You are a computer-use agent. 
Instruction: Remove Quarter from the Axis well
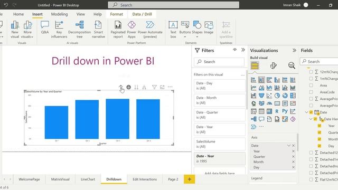293,157
